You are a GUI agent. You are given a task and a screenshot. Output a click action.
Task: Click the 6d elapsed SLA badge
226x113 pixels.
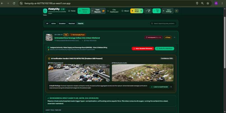tap(153, 37)
